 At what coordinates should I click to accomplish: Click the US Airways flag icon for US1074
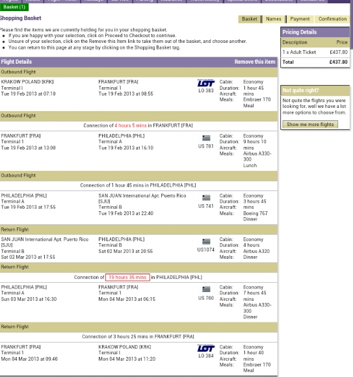pyautogui.click(x=206, y=241)
